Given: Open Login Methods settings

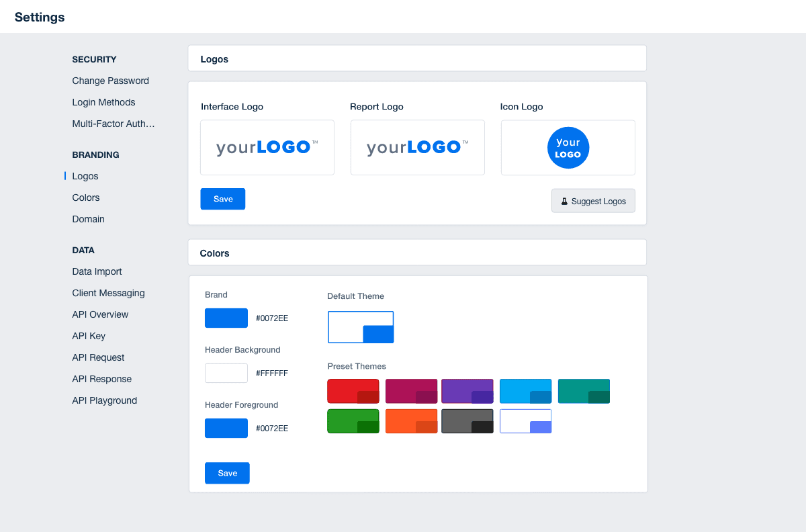Looking at the screenshot, I should coord(103,102).
